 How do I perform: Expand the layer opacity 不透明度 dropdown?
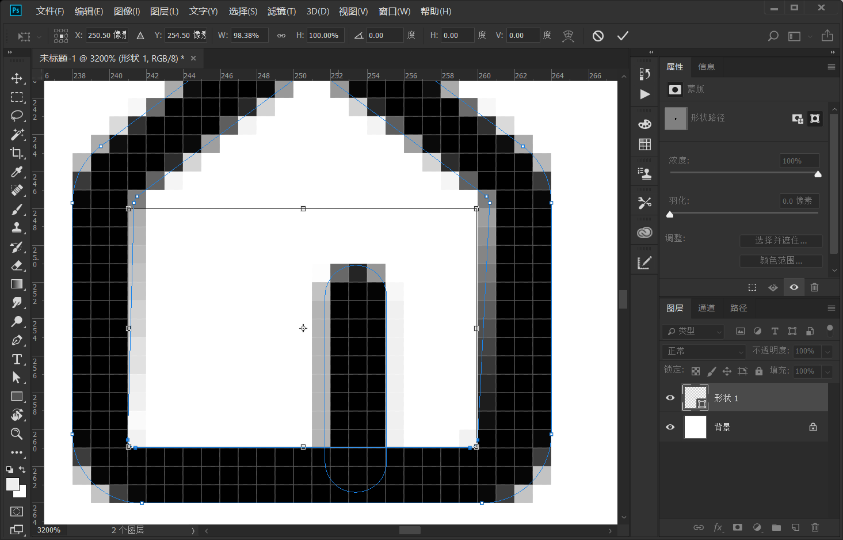827,351
